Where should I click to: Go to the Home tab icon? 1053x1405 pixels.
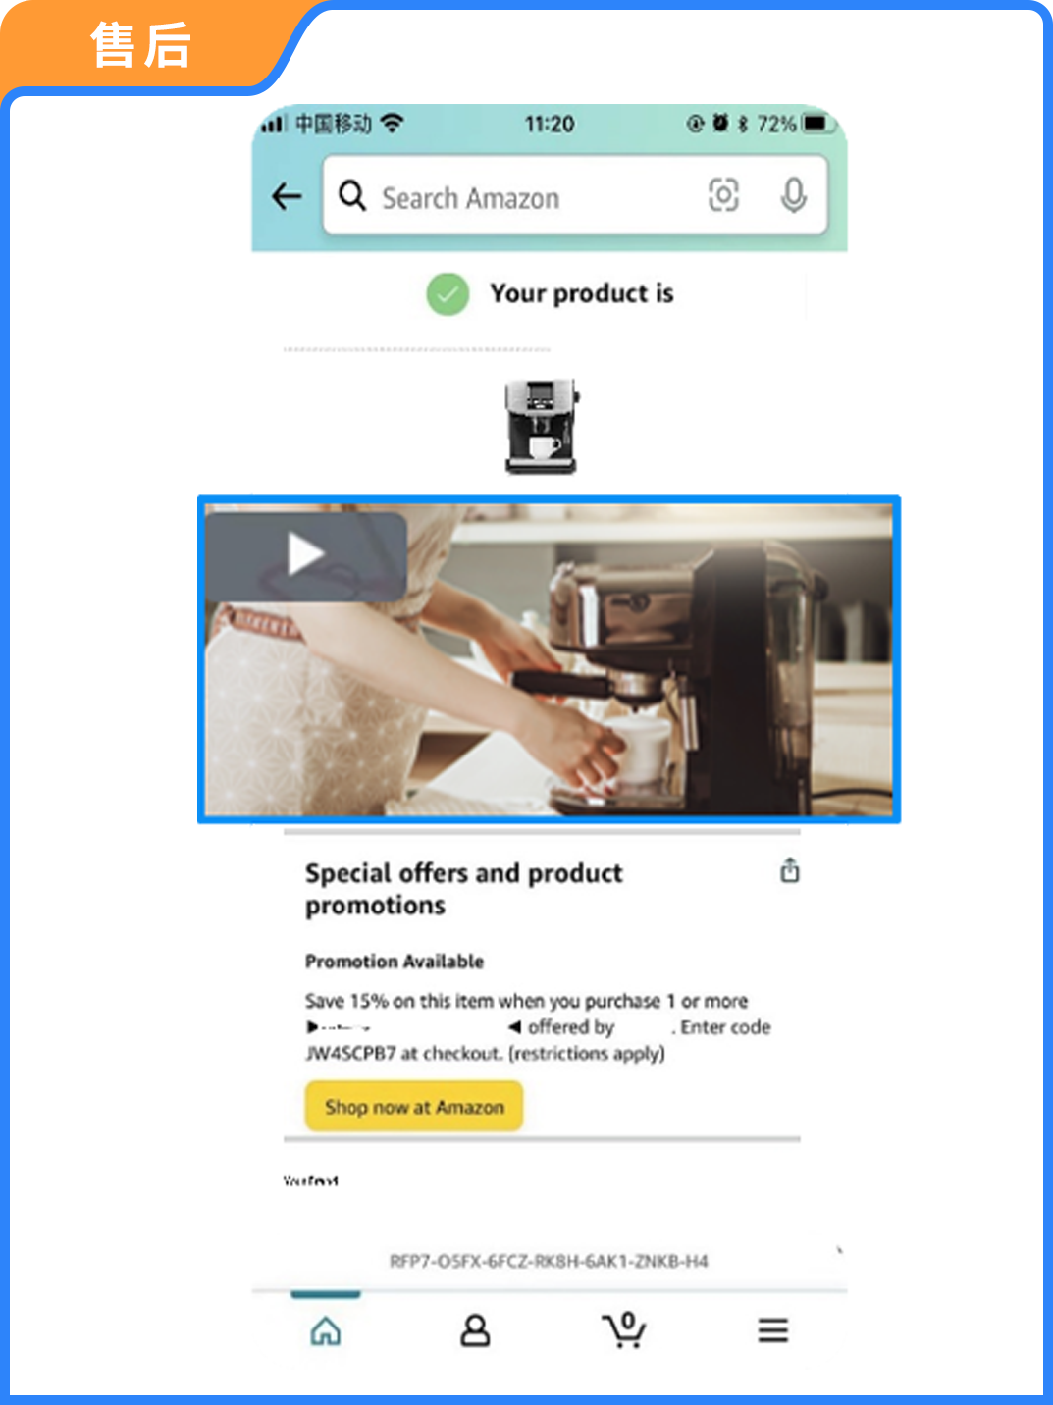tap(326, 1331)
